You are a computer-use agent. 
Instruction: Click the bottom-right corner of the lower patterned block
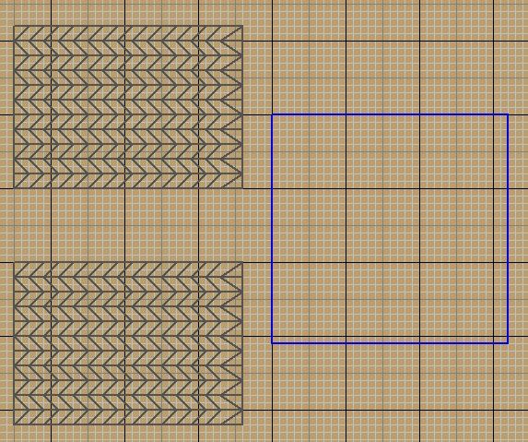click(x=242, y=424)
